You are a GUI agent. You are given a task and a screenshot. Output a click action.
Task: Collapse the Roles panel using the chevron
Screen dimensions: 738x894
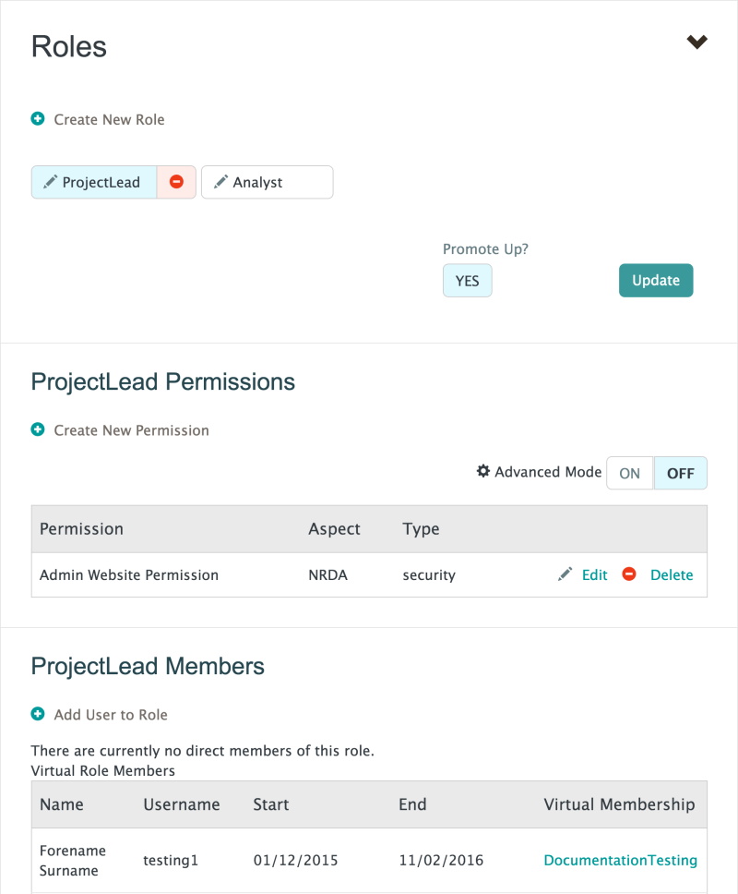tap(696, 42)
